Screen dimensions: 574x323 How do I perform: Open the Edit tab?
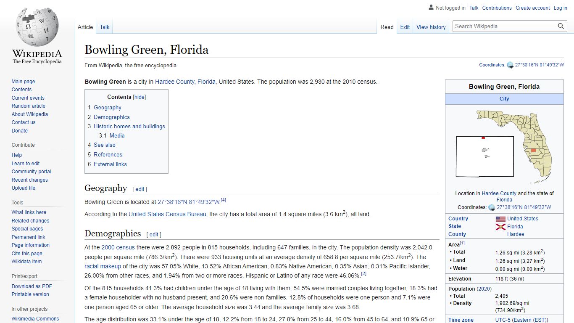[x=405, y=27]
